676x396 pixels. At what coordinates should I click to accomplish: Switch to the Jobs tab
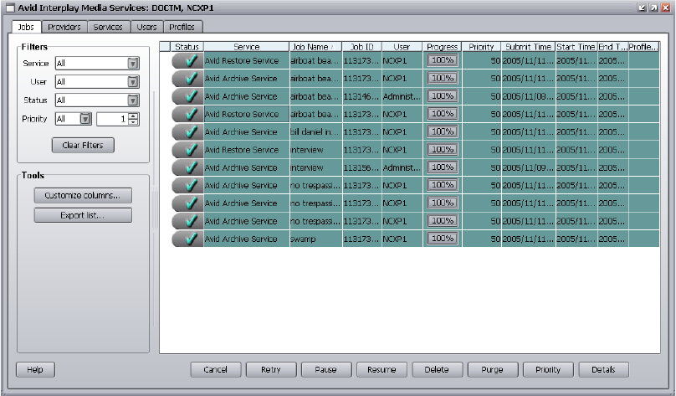point(26,27)
